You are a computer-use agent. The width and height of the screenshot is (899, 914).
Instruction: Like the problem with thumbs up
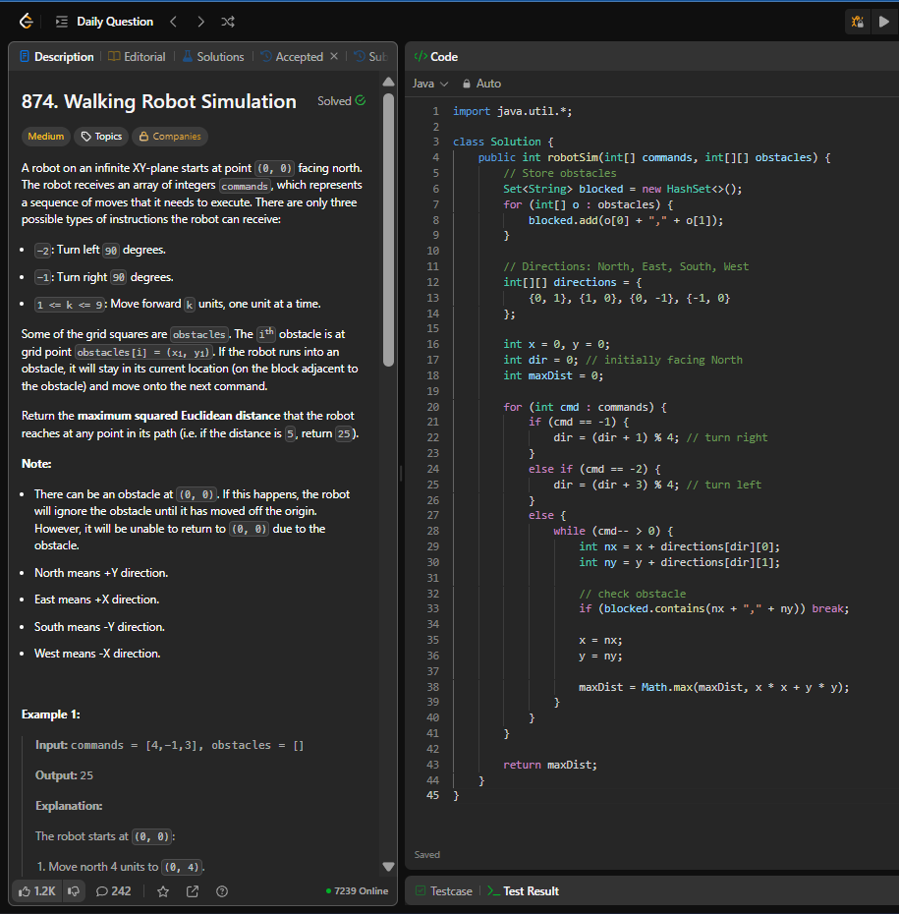click(36, 891)
